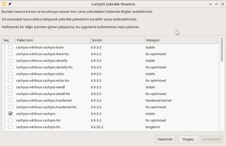The width and height of the screenshot is (226, 146).
Task: Click the longterm category cell
Action: pos(153,127)
